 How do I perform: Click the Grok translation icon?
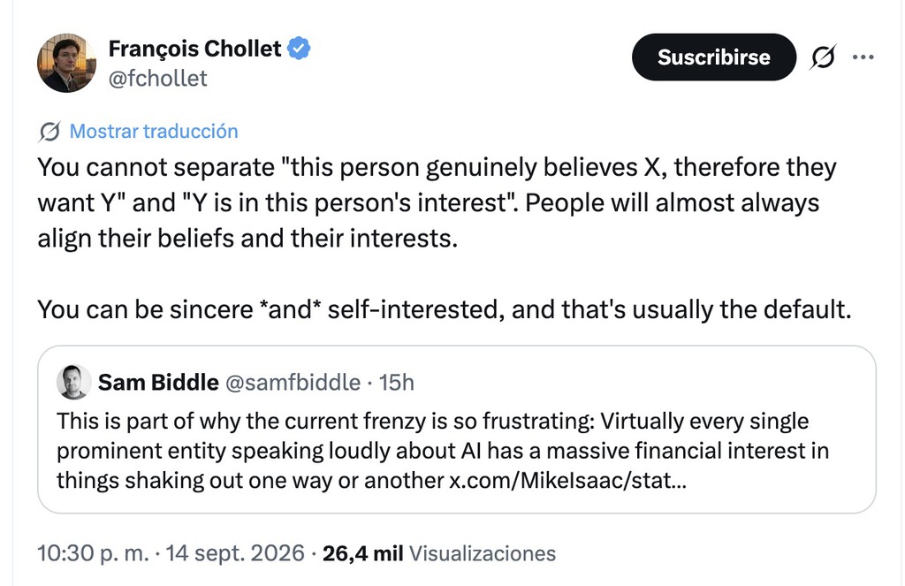click(x=49, y=132)
